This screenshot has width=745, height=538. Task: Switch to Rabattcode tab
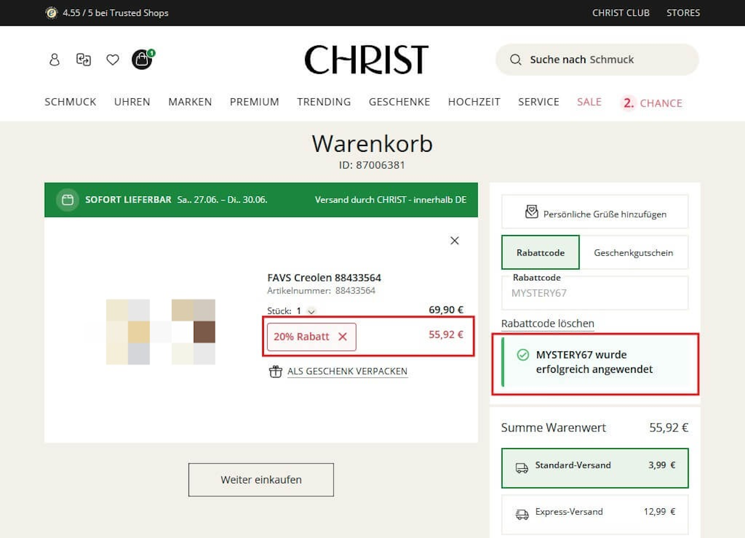click(x=541, y=252)
